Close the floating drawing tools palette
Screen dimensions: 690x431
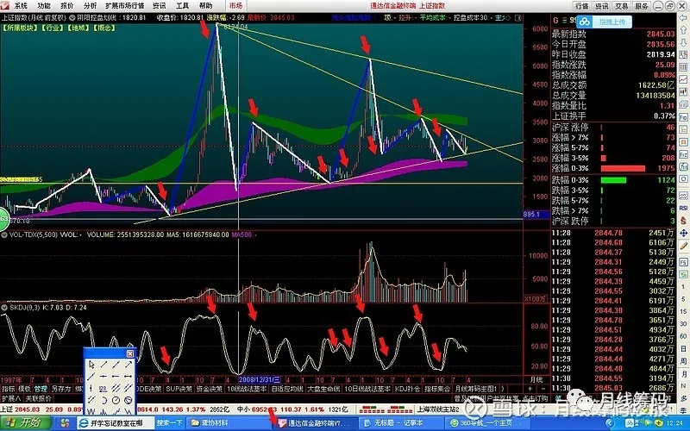tap(131, 353)
